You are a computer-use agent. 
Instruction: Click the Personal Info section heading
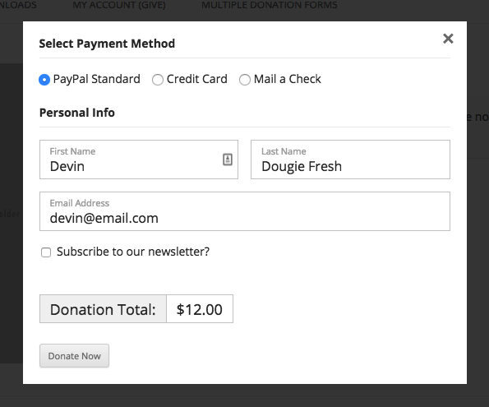pos(77,113)
